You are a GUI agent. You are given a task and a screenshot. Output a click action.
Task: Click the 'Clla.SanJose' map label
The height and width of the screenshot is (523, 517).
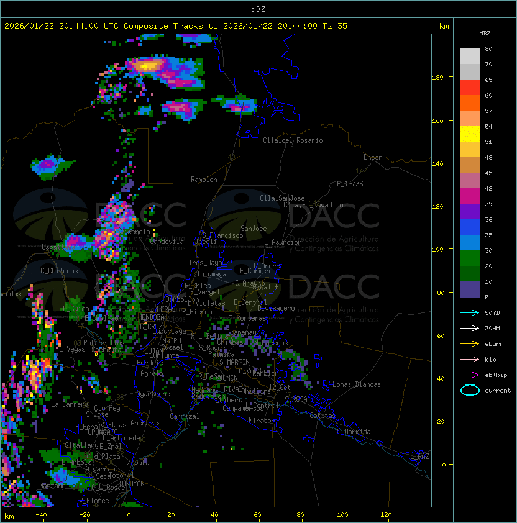click(x=282, y=198)
